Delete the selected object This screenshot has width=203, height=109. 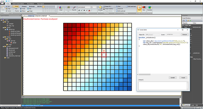(x=8, y=11)
